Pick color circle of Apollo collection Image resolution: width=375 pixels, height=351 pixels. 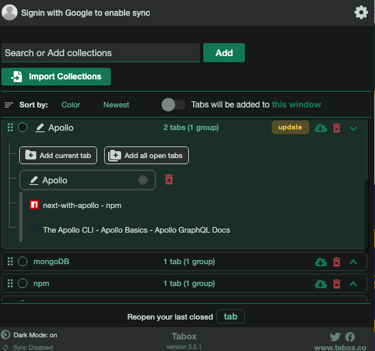click(23, 127)
